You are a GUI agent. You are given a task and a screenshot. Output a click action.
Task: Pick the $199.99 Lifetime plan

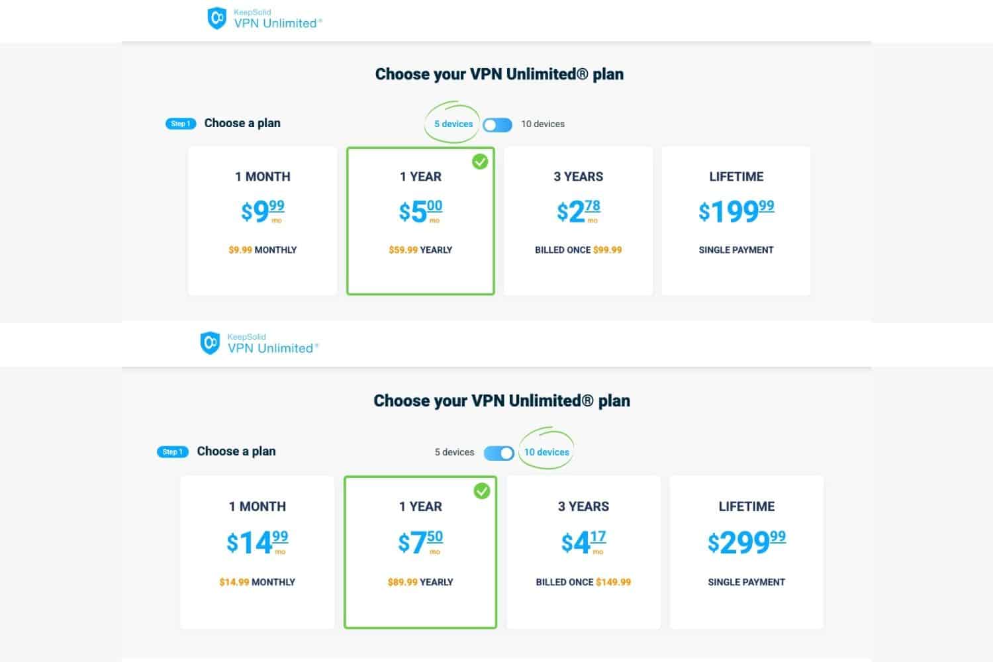pos(736,221)
